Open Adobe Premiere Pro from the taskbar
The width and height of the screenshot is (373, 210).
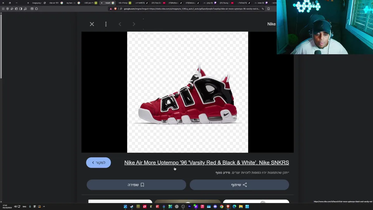tap(189, 206)
